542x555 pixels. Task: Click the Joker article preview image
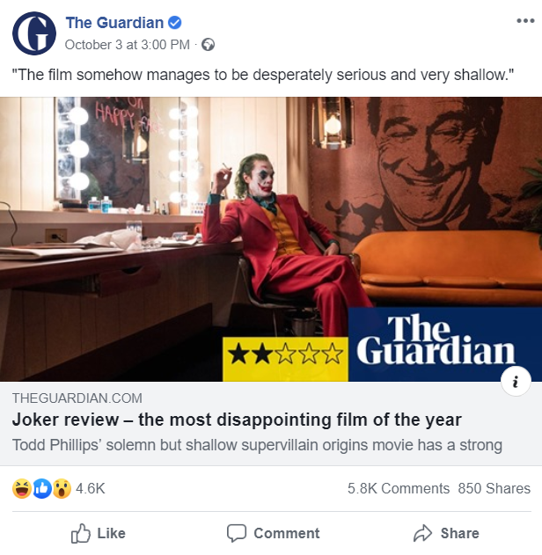tap(271, 239)
